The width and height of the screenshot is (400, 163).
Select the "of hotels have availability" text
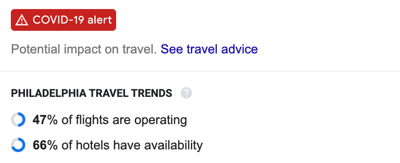132,145
